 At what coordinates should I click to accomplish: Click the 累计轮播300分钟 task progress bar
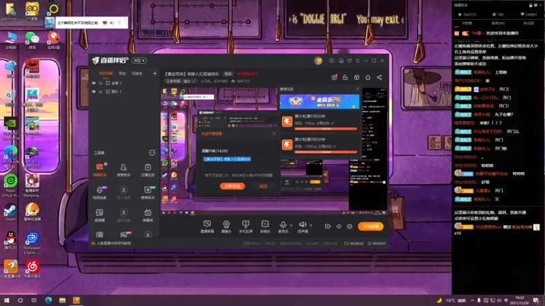click(x=326, y=152)
